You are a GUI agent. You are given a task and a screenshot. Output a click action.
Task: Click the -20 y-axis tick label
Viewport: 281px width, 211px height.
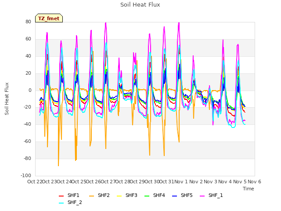point(27,107)
